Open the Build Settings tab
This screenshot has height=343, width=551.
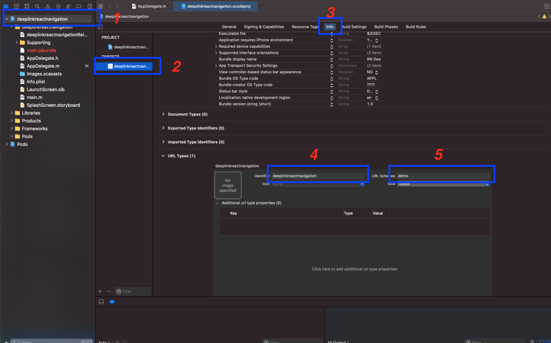(354, 27)
